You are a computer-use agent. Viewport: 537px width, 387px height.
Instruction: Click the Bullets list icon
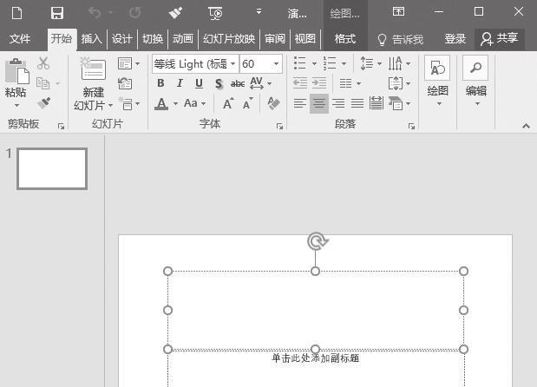299,63
